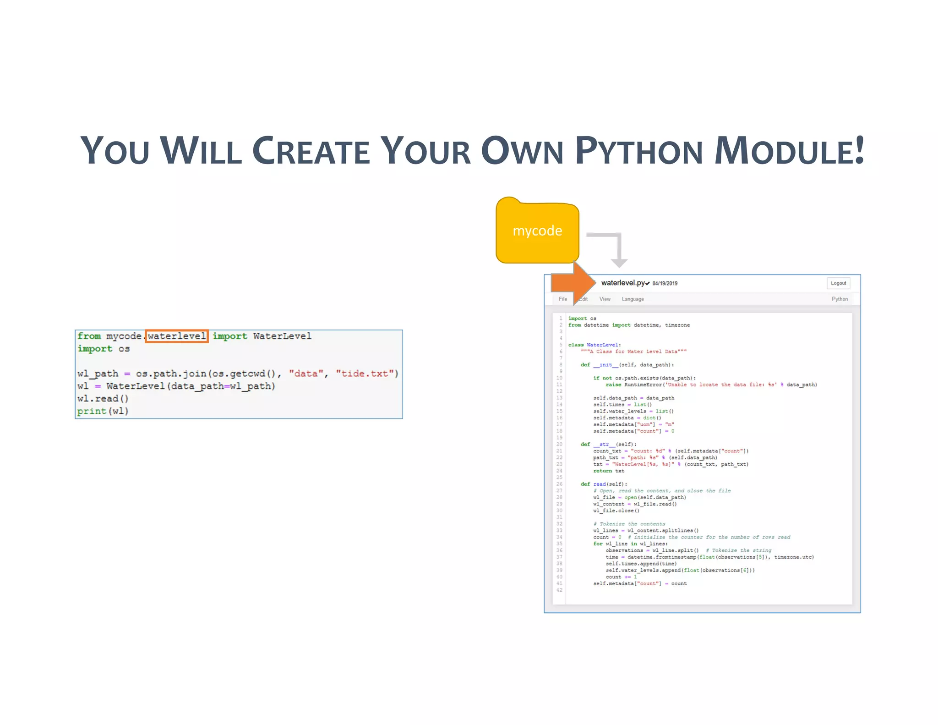Click the 'wl_file = open(self.data_path)' line

[639, 497]
